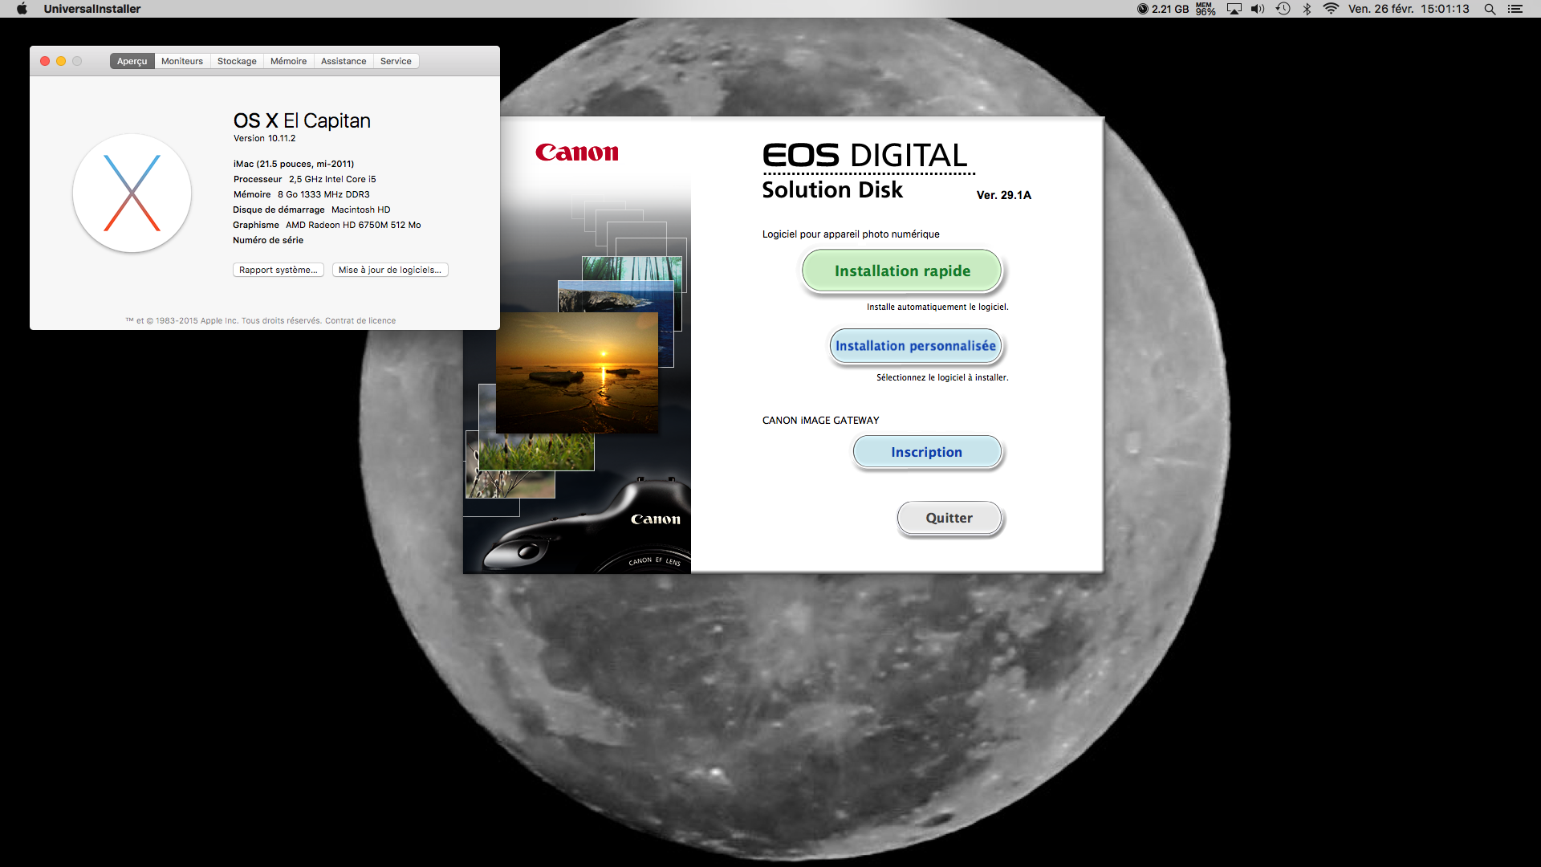Switch to the Mémoire tab
The width and height of the screenshot is (1541, 867).
click(x=288, y=61)
